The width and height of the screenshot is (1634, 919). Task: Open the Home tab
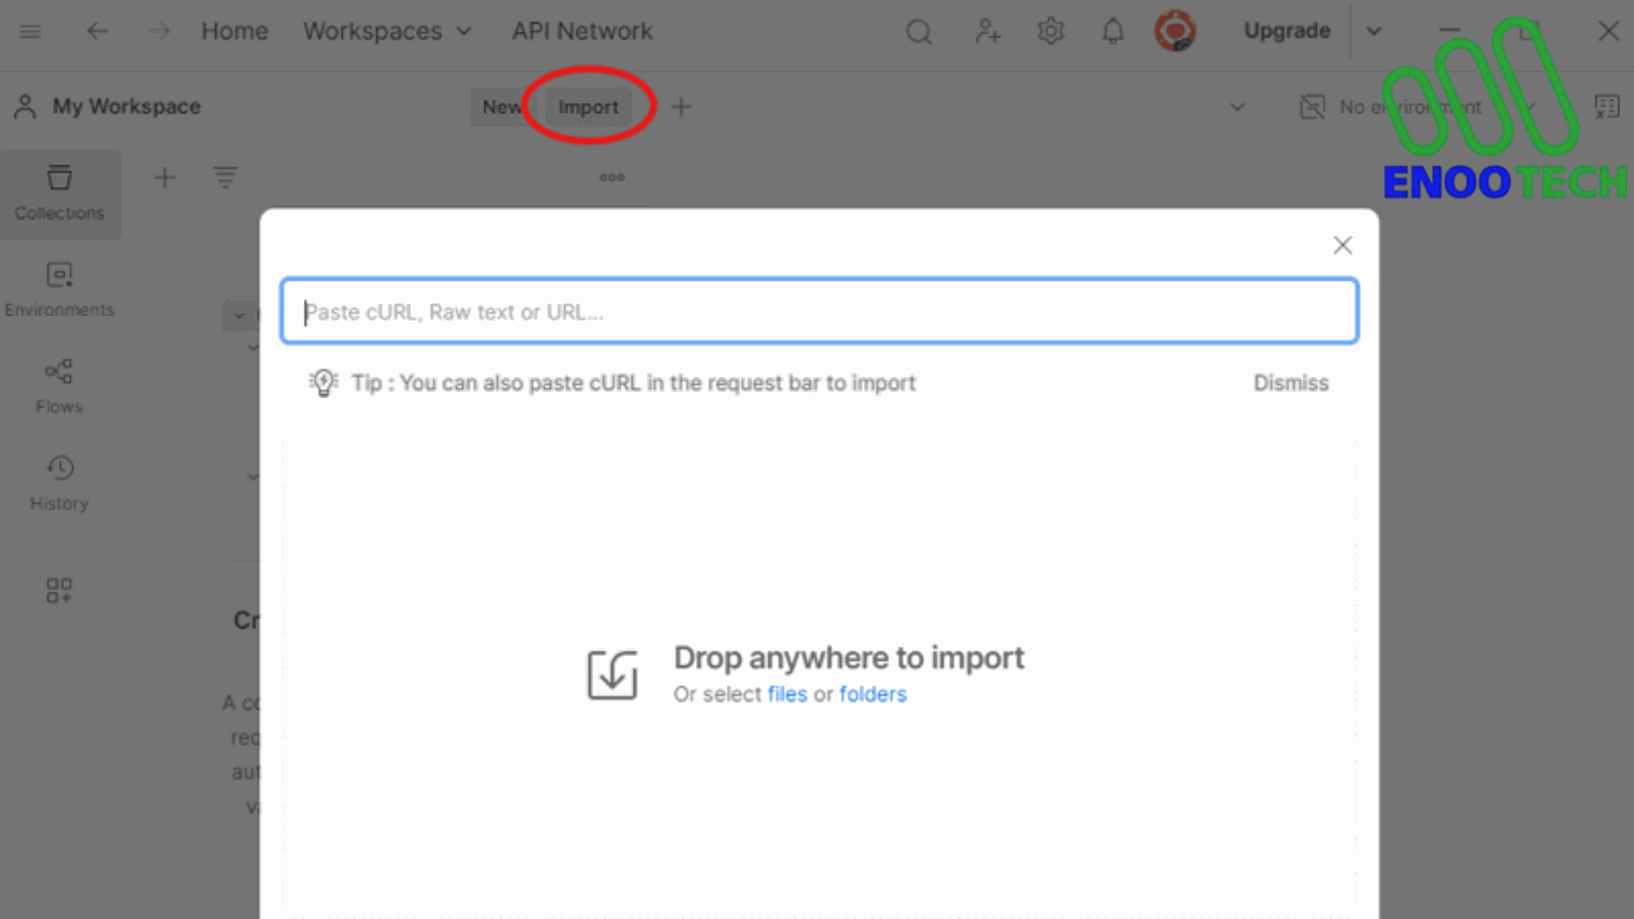point(234,31)
